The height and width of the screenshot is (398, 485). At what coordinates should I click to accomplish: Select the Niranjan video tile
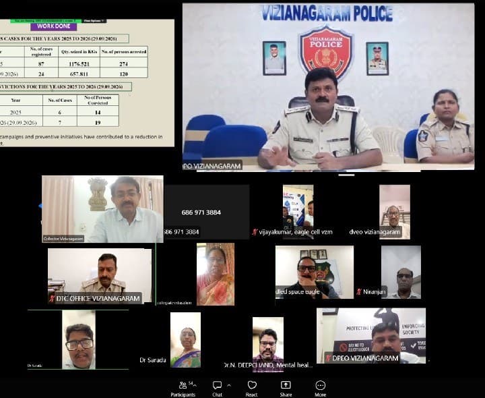[401, 273]
